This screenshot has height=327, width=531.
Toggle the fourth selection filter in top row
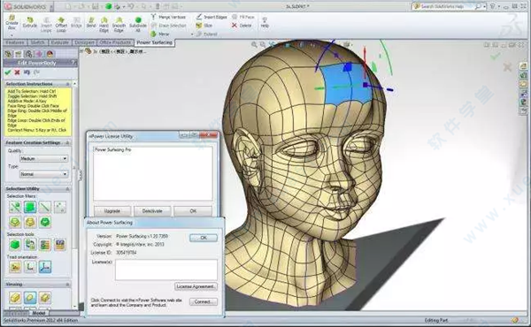coord(60,207)
